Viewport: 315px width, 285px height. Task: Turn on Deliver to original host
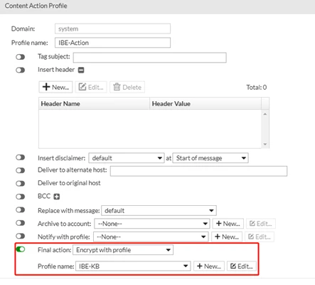(21, 184)
